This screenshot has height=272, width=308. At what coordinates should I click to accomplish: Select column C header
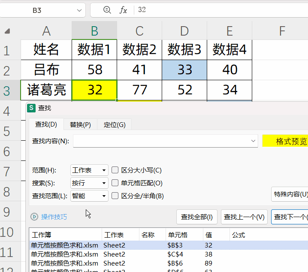(139, 30)
